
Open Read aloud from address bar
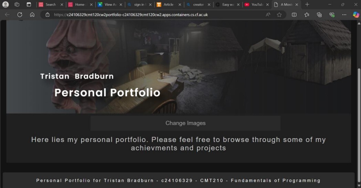click(x=268, y=15)
